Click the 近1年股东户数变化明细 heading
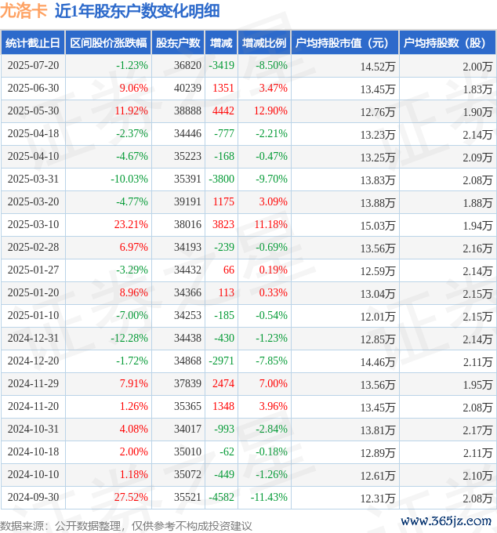497x533 pixels. [137, 11]
